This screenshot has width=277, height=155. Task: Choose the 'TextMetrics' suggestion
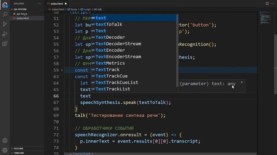[134, 63]
